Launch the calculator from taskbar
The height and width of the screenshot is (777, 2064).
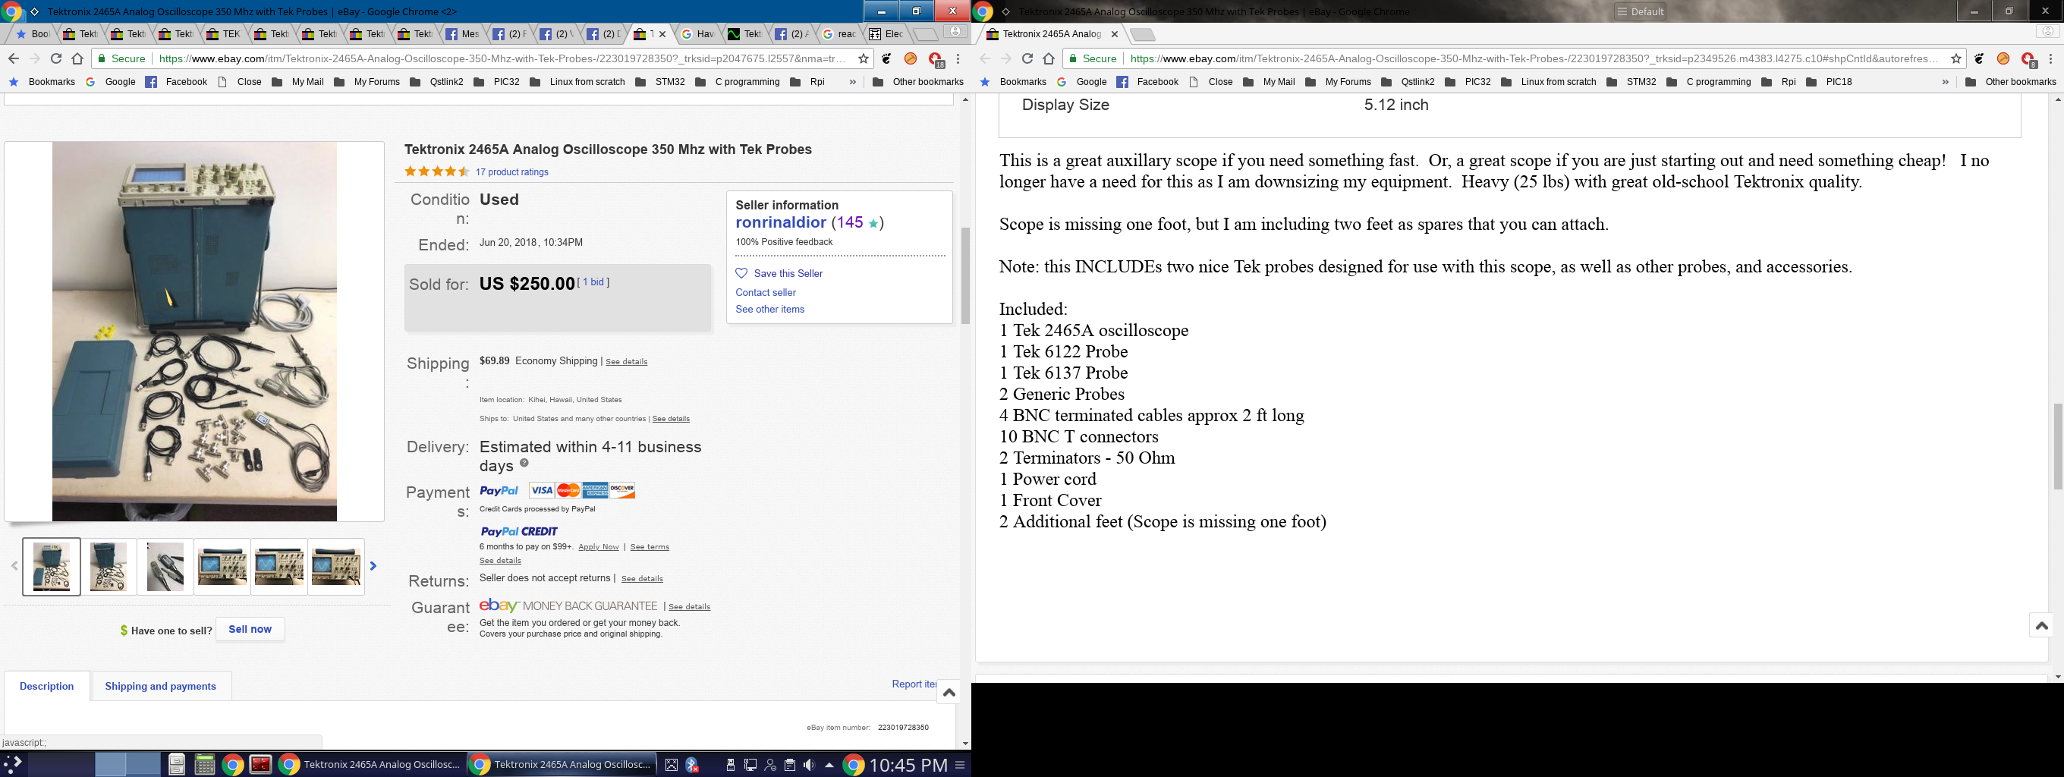tap(205, 765)
